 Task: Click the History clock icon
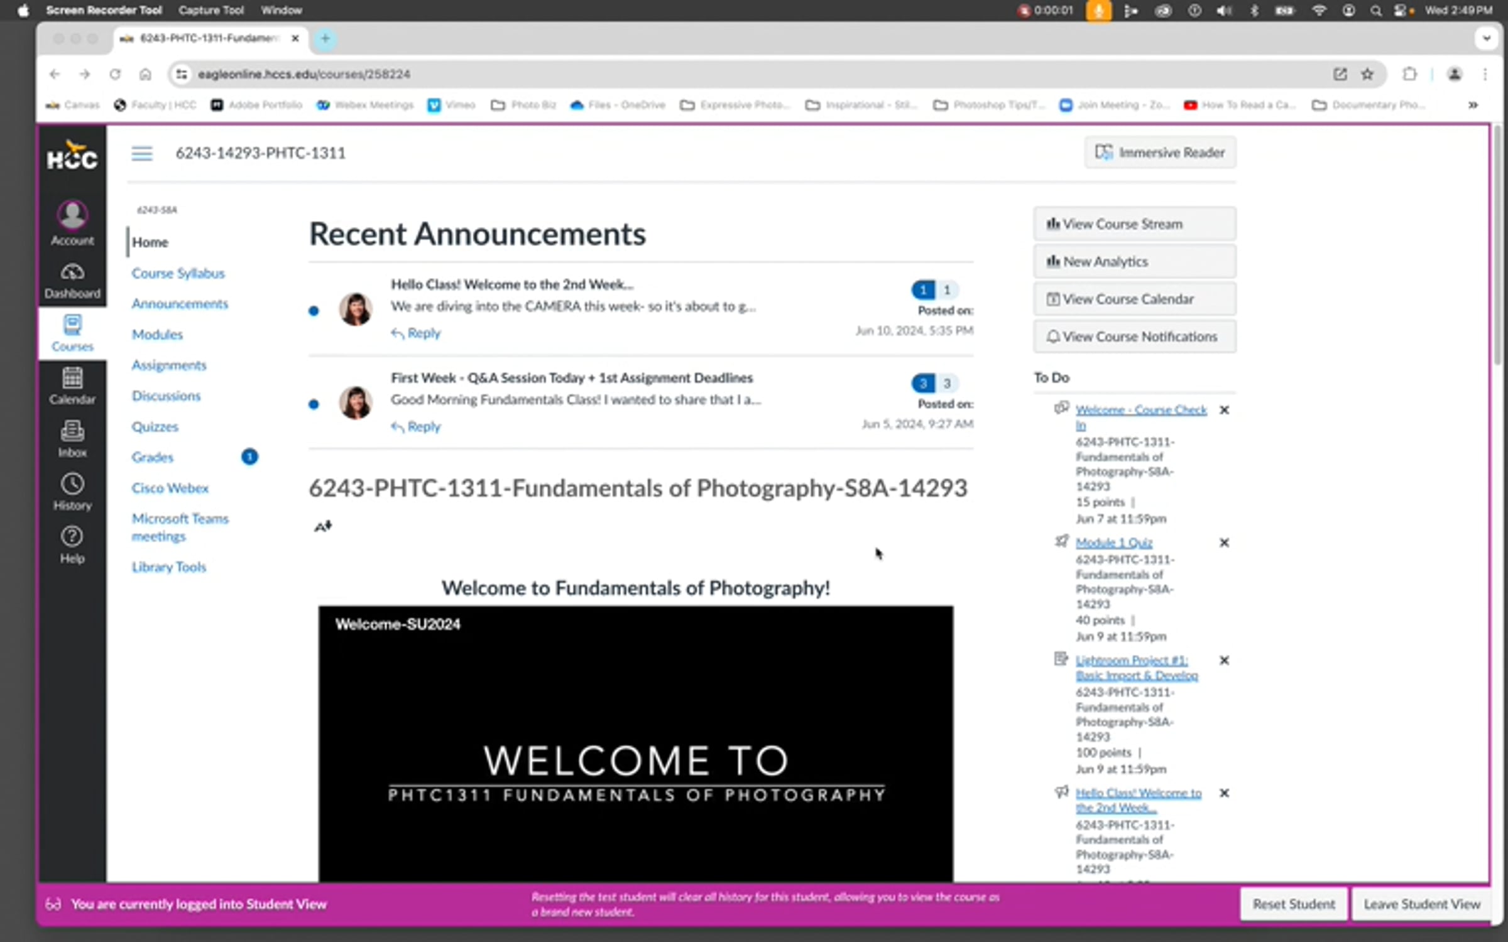(x=72, y=484)
